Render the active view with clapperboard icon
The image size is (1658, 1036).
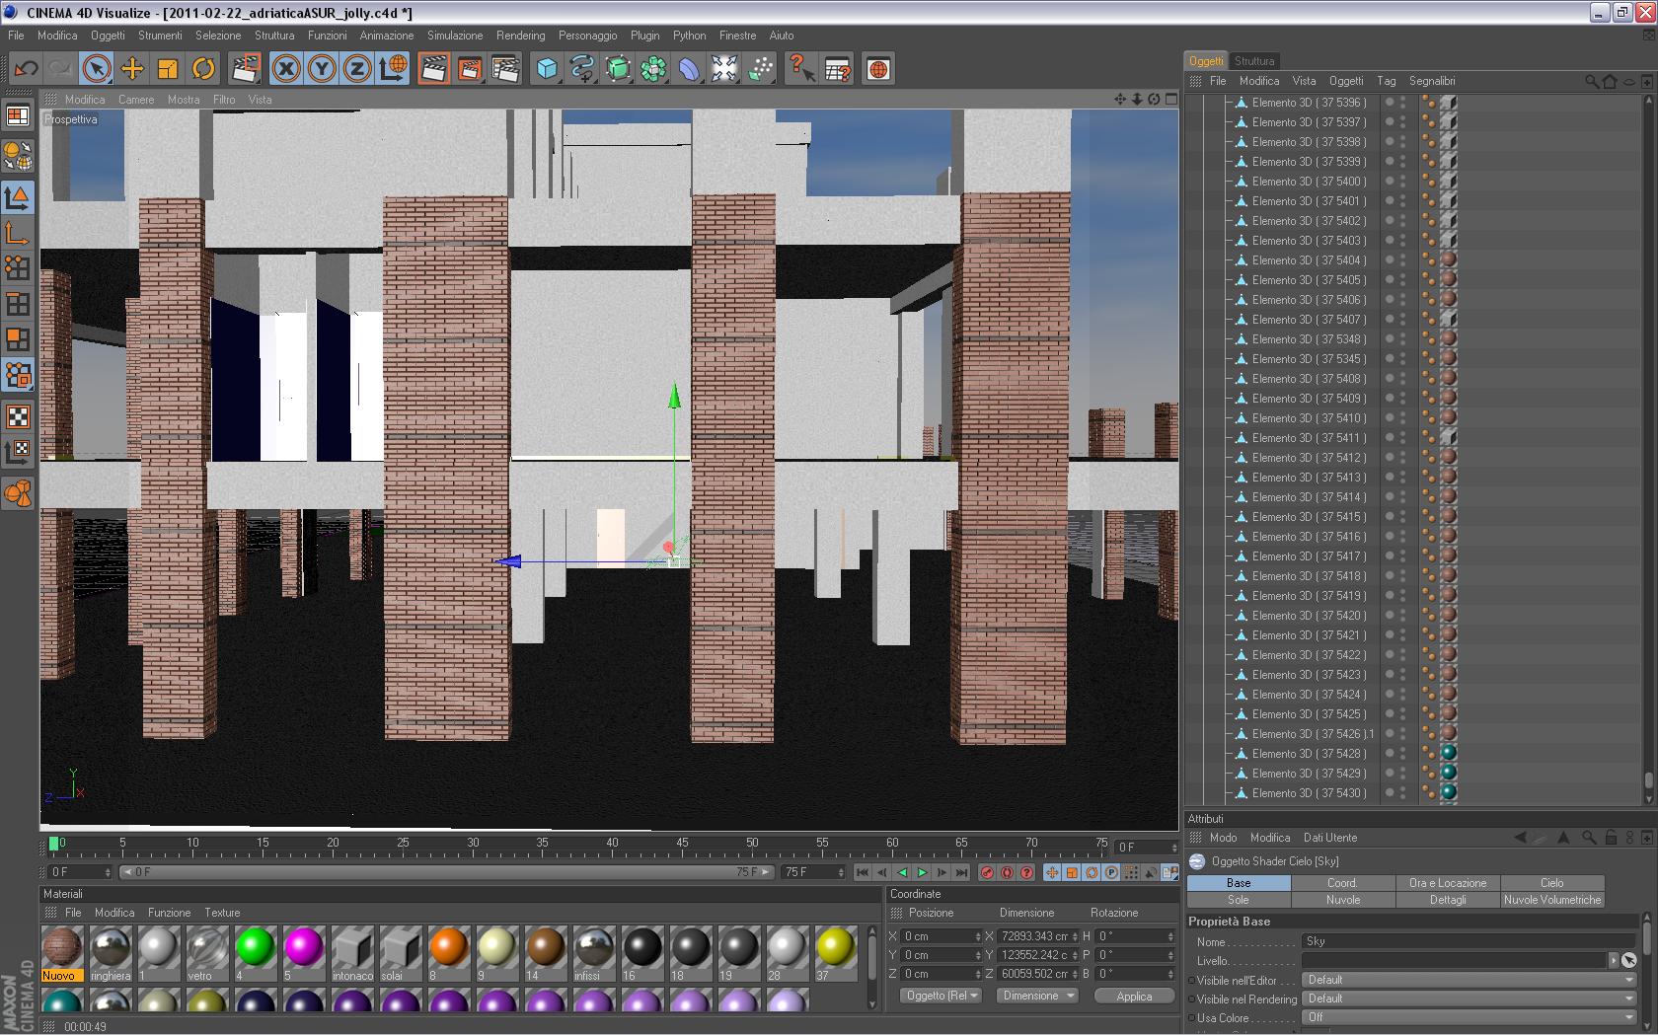pyautogui.click(x=433, y=69)
